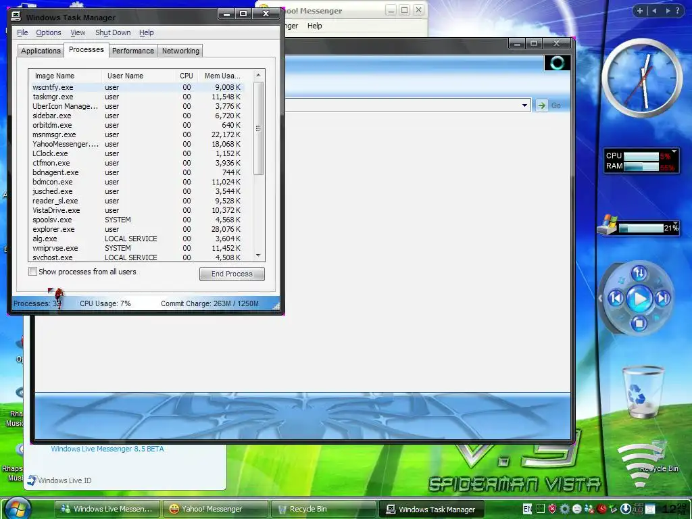This screenshot has width=692, height=519.
Task: Switch to Networking tab
Action: point(180,51)
